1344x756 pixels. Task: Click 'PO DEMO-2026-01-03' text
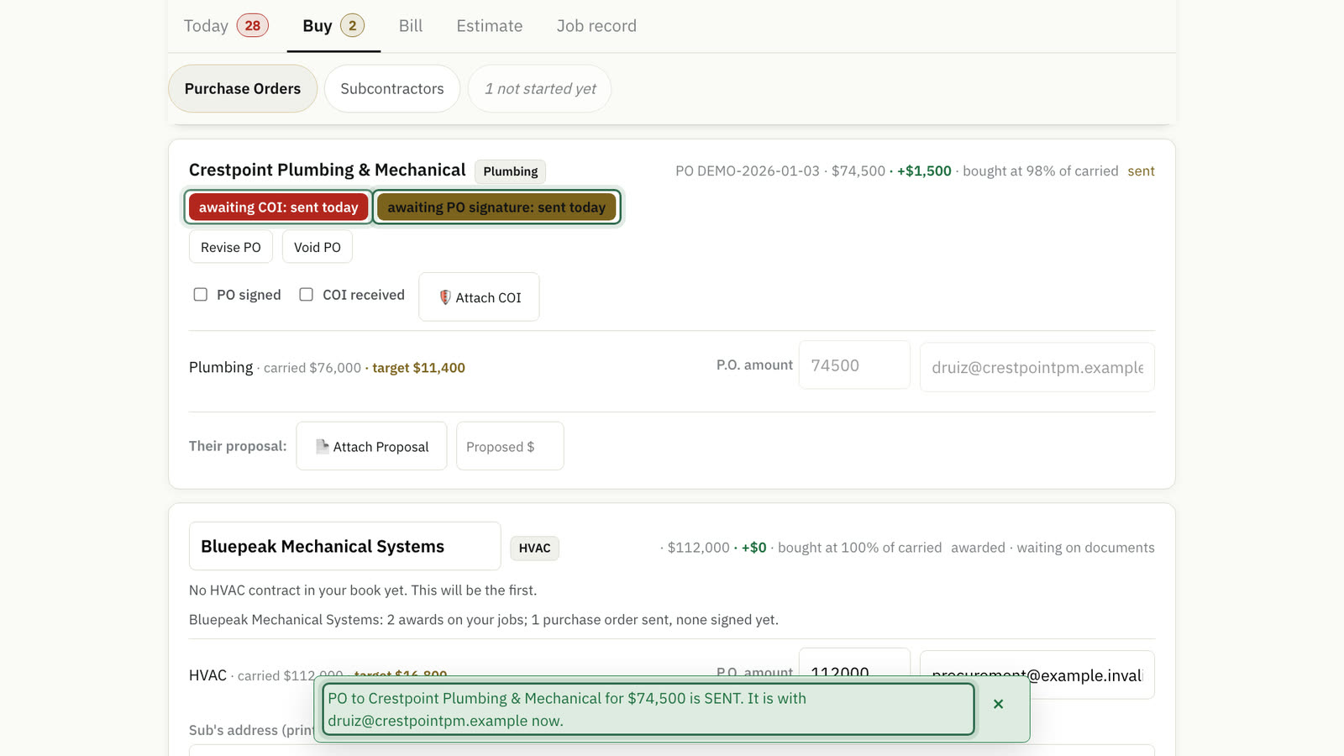(748, 171)
